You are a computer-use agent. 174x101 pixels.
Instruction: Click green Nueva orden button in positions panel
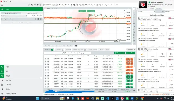119,53
